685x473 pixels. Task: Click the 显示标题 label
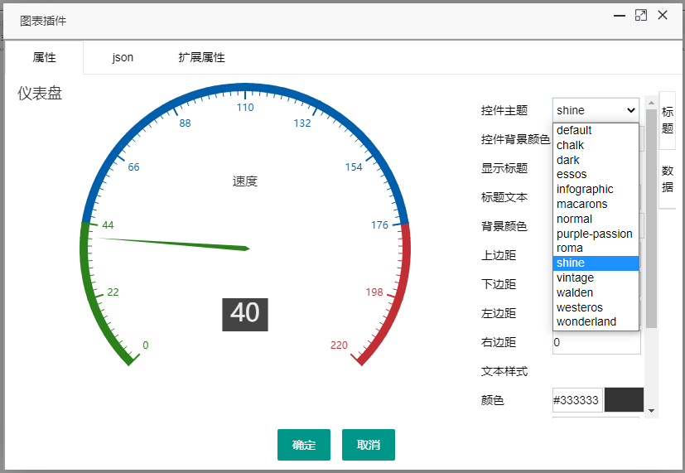click(504, 168)
